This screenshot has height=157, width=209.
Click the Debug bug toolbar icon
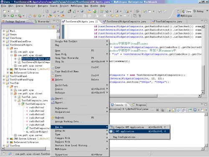pyautogui.click(x=5, y=16)
